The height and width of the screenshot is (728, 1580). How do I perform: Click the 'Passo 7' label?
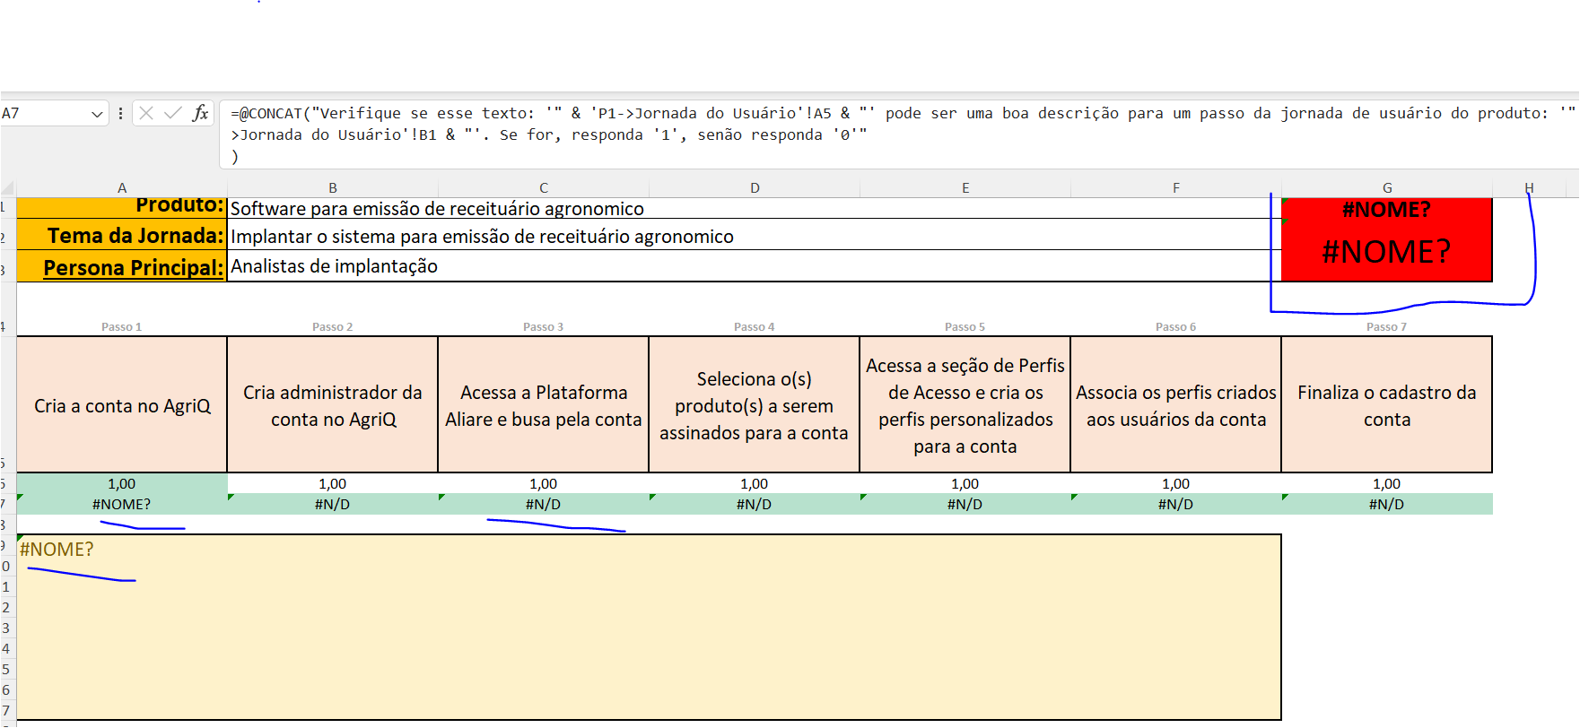[1387, 327]
